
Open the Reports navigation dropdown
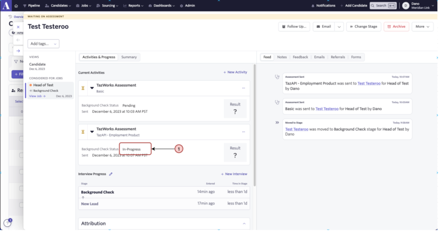pos(133,6)
